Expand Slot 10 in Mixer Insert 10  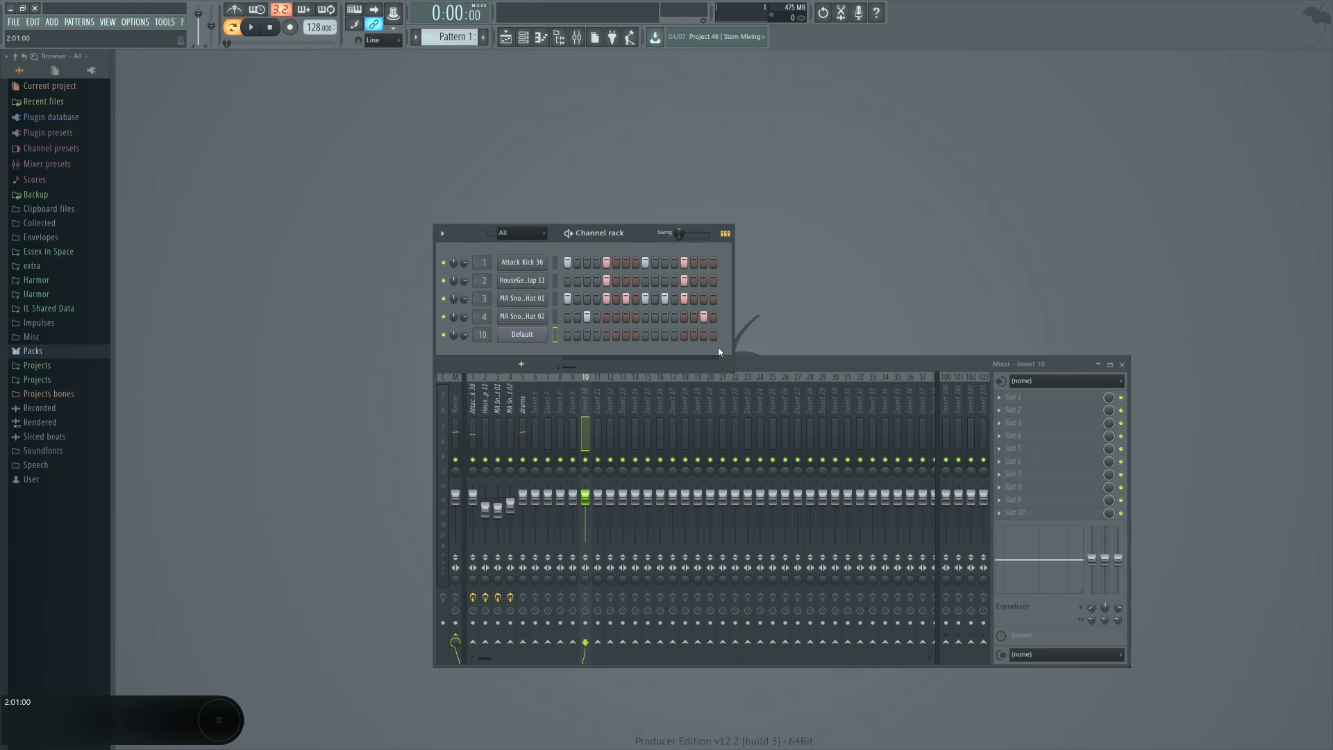999,512
